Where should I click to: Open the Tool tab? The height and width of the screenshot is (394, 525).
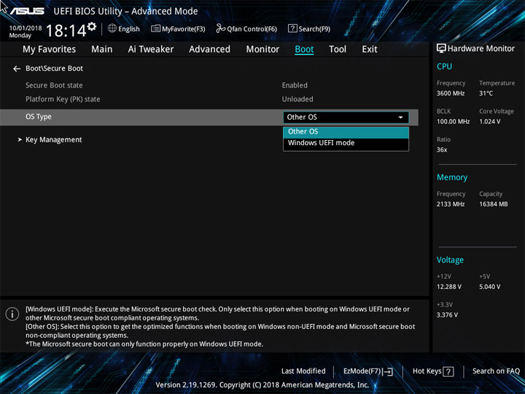point(338,50)
